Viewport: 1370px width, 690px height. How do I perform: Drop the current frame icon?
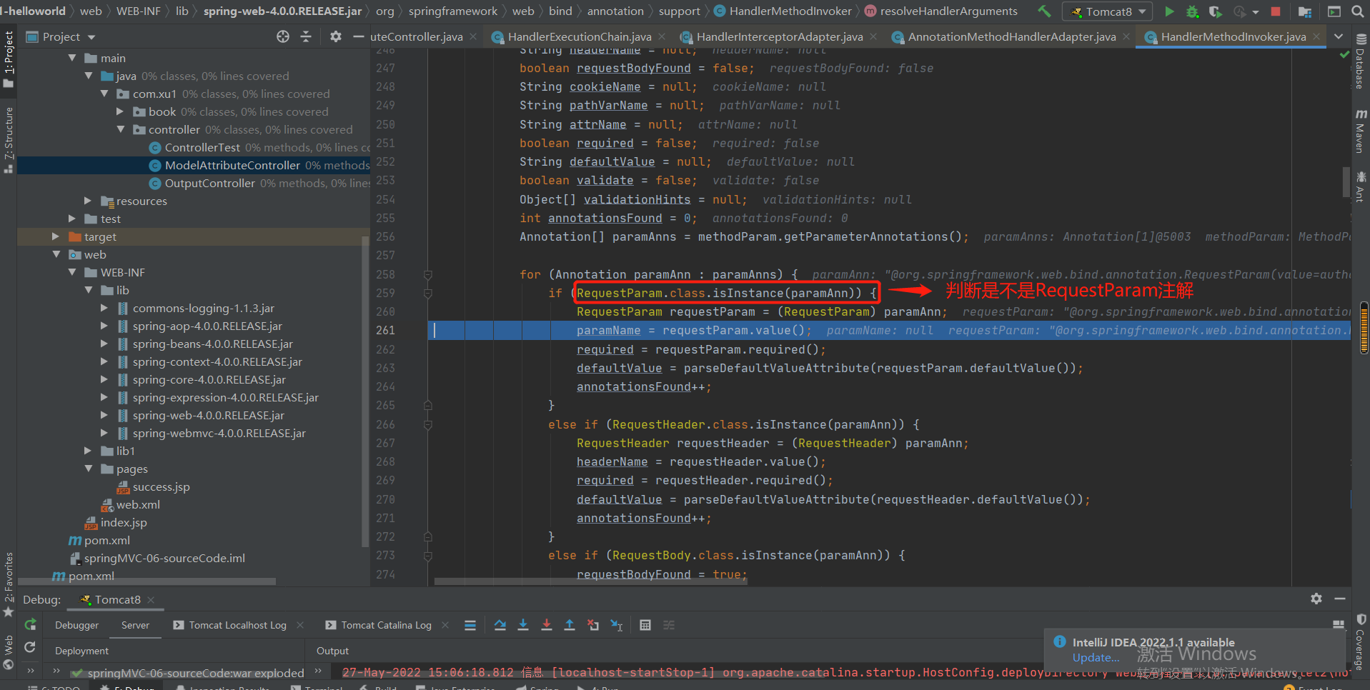(x=593, y=625)
